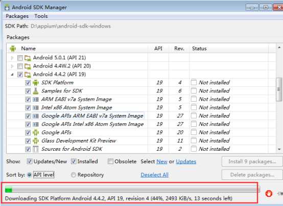Click the New selection link
The width and height of the screenshot is (283, 206).
pos(162,162)
